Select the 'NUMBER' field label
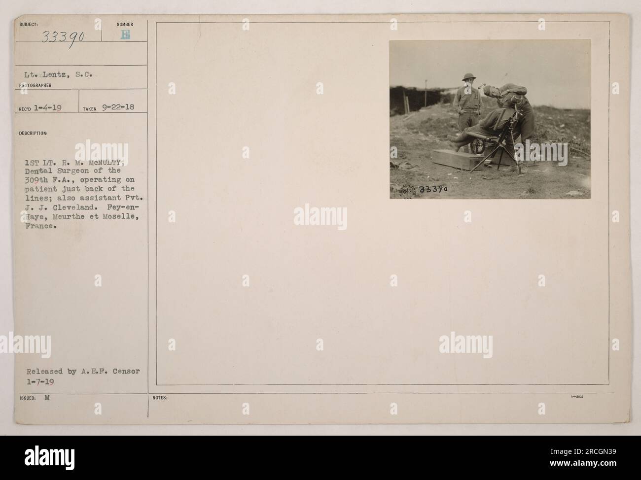Image resolution: width=641 pixels, height=480 pixels. click(x=124, y=24)
